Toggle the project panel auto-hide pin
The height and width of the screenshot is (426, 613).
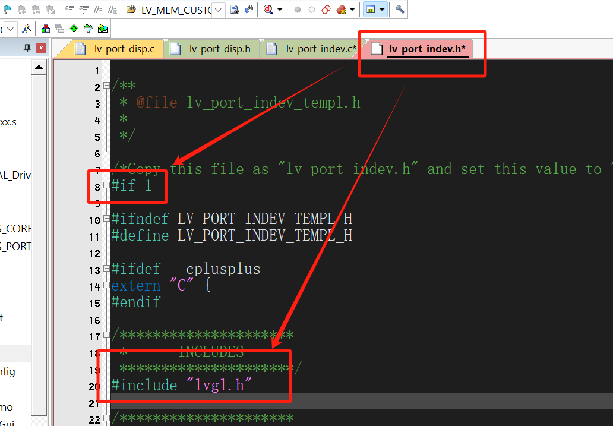[27, 48]
